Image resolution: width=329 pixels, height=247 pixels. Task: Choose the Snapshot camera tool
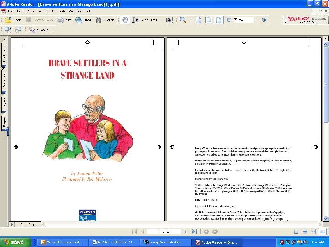pos(170,20)
